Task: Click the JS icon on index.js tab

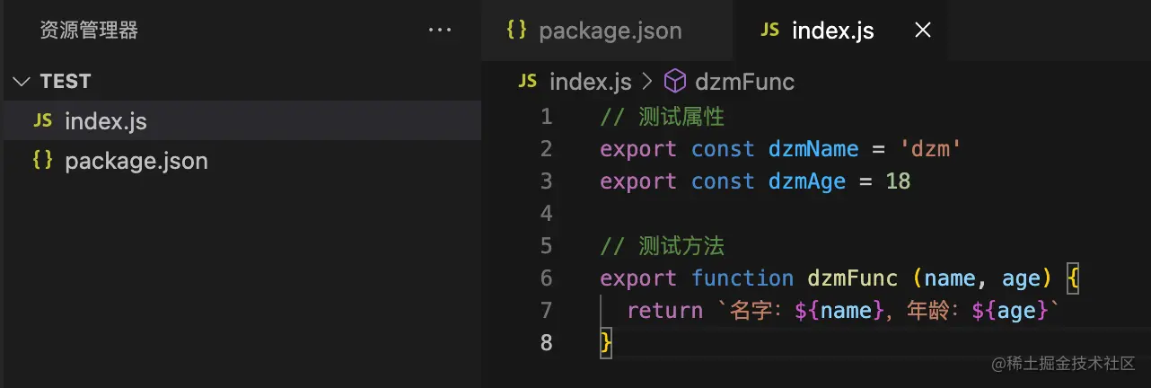Action: point(769,31)
